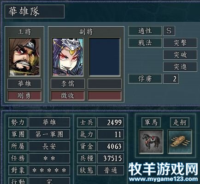Choose the 突擊 tactic

[180, 43]
